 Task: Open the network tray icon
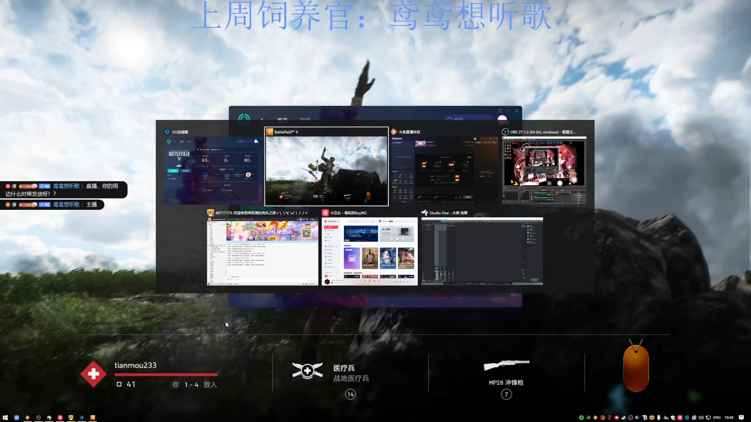click(x=708, y=417)
